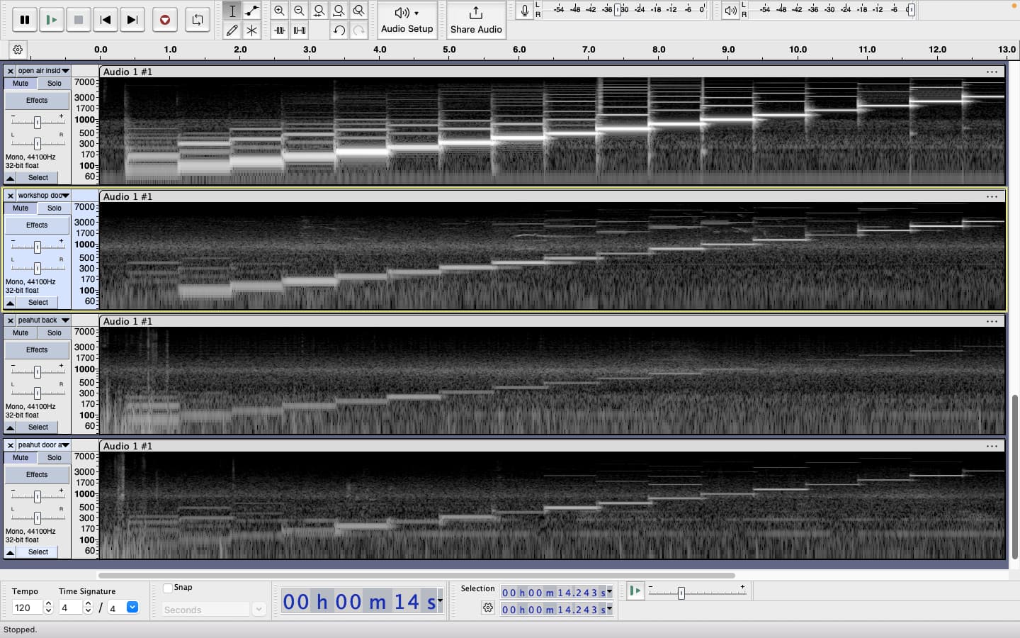Select the Draw pencil tool

pos(232,30)
